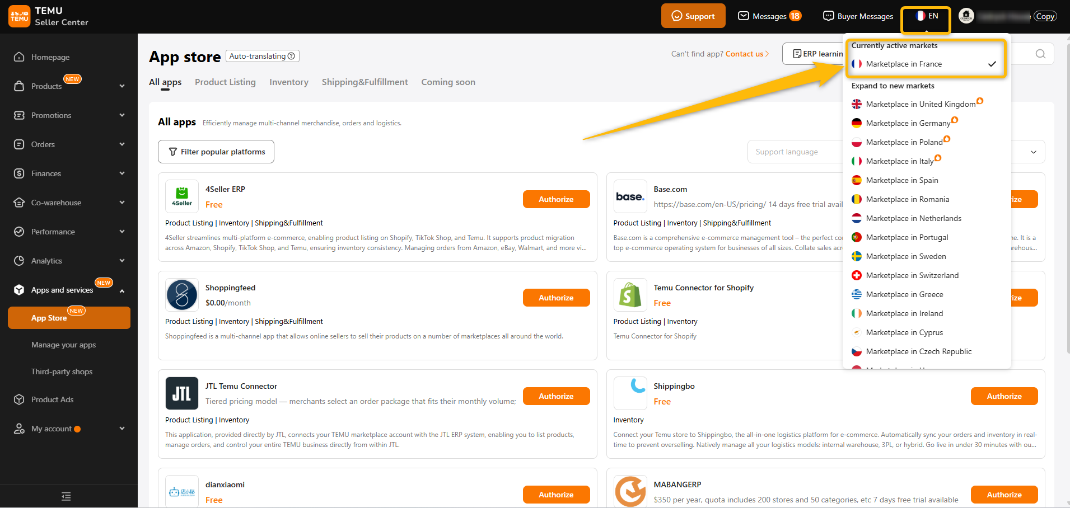Switch to the All apps tab
Screen dimensions: 1070x508
point(165,82)
